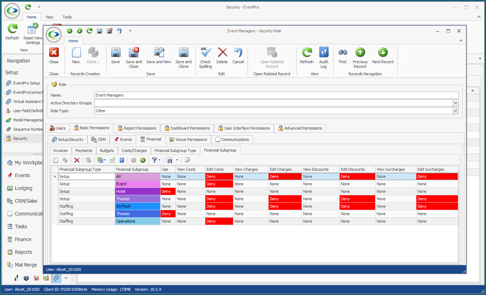Click the row indicator arrow for the AV row

pos(55,176)
